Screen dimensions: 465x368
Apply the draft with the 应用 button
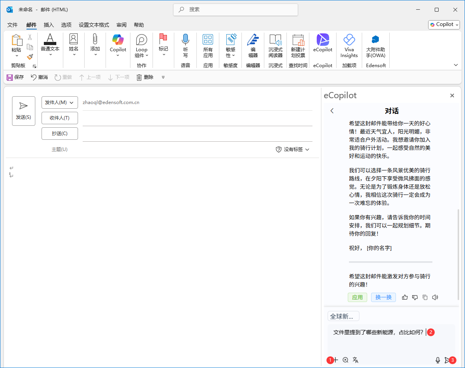[357, 297]
